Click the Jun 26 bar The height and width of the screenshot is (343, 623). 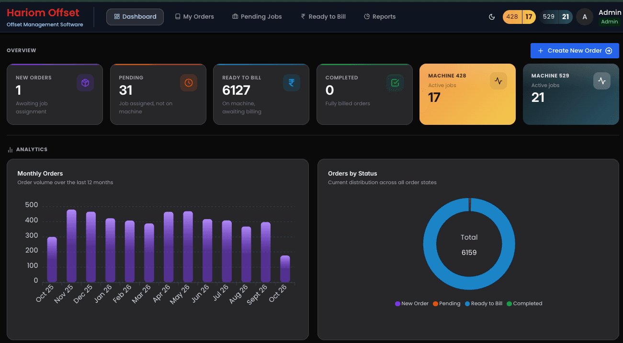coord(207,251)
